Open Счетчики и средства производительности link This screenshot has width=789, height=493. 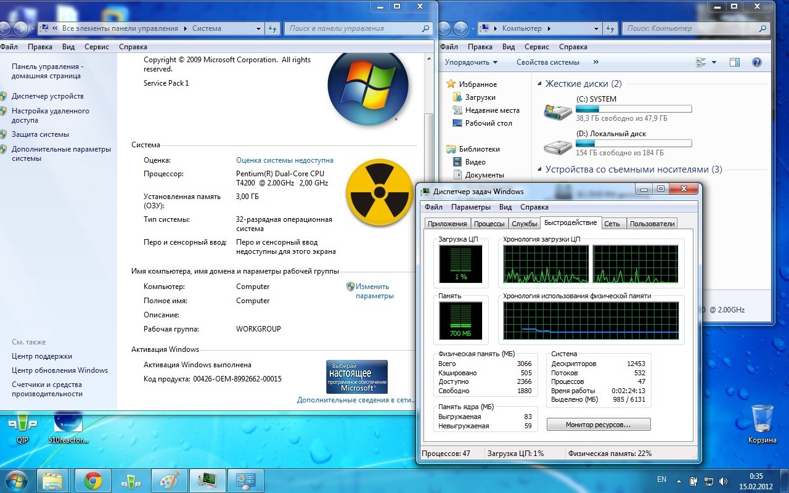point(47,389)
